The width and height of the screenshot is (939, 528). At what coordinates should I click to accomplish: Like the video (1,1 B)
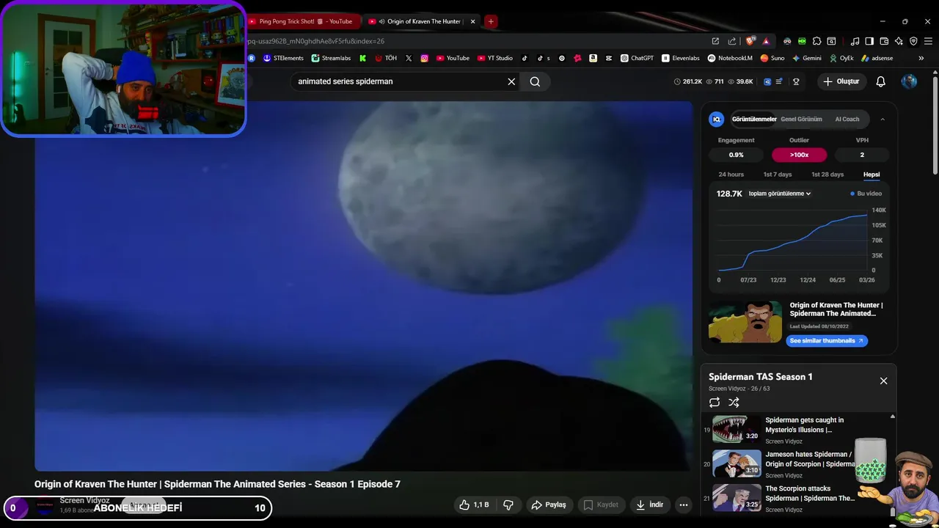click(474, 505)
